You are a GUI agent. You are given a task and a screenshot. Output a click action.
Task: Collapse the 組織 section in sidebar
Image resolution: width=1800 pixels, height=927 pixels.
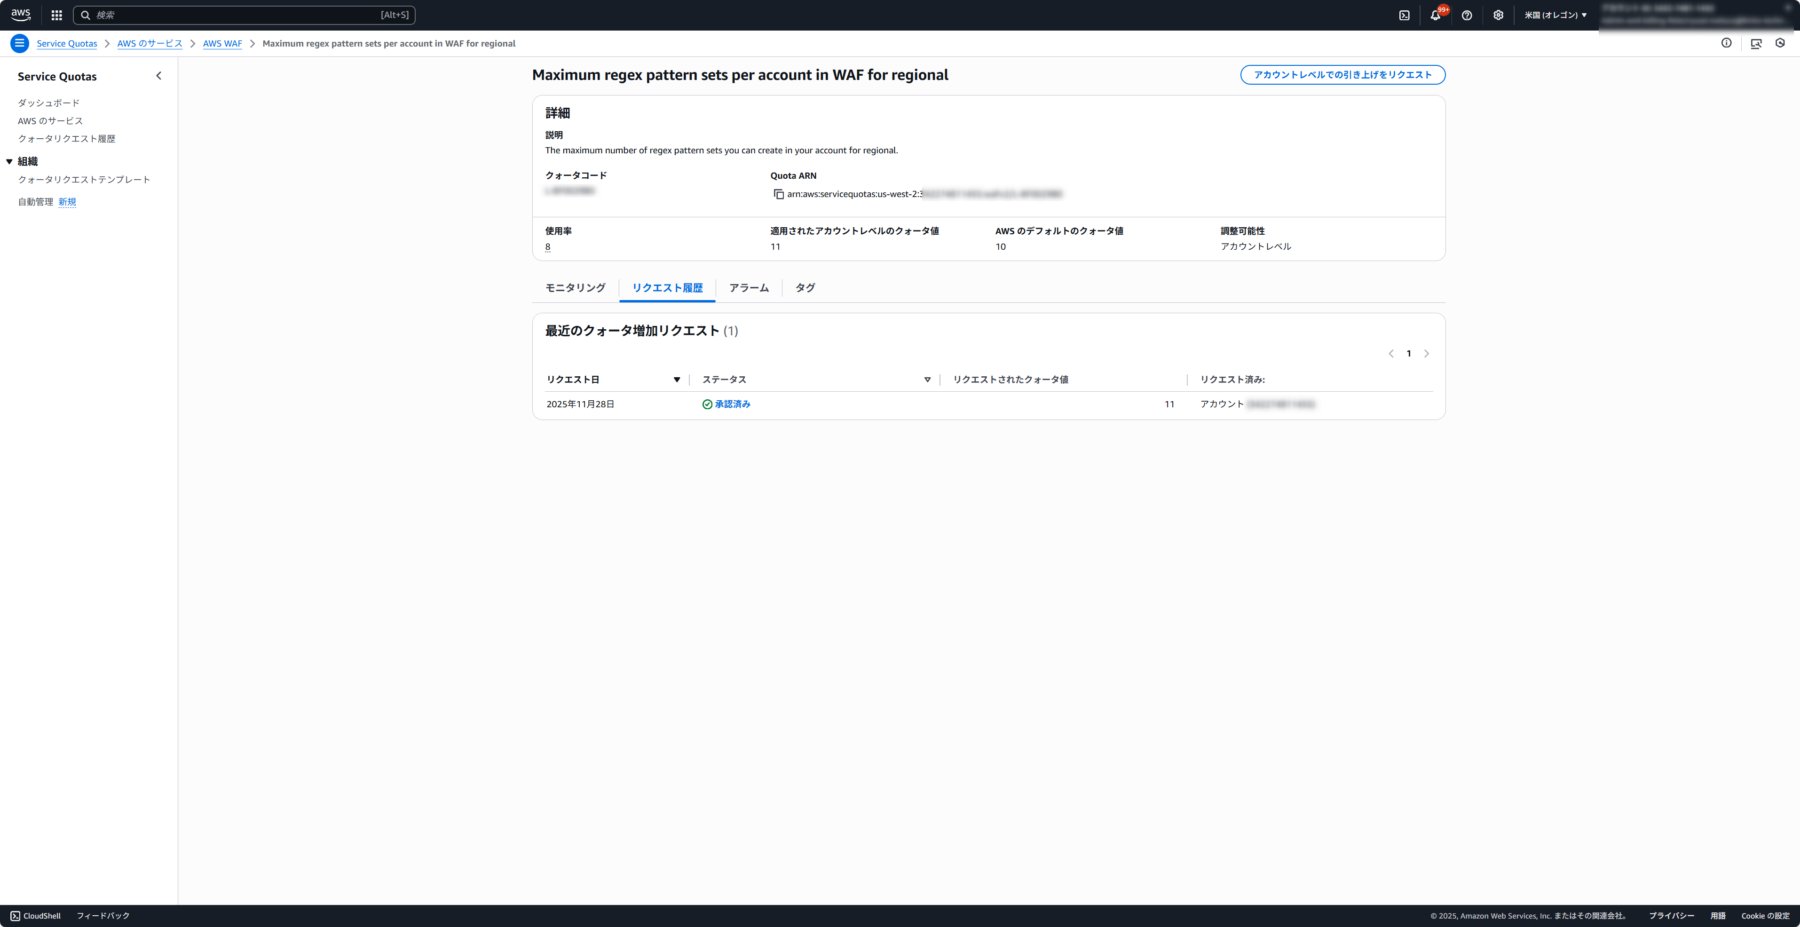(9, 161)
